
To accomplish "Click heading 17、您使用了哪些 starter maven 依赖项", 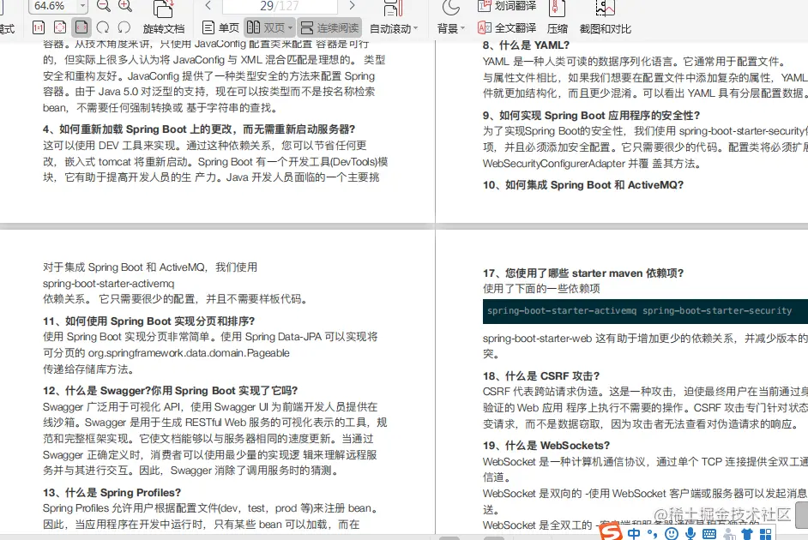I will pyautogui.click(x=582, y=273).
